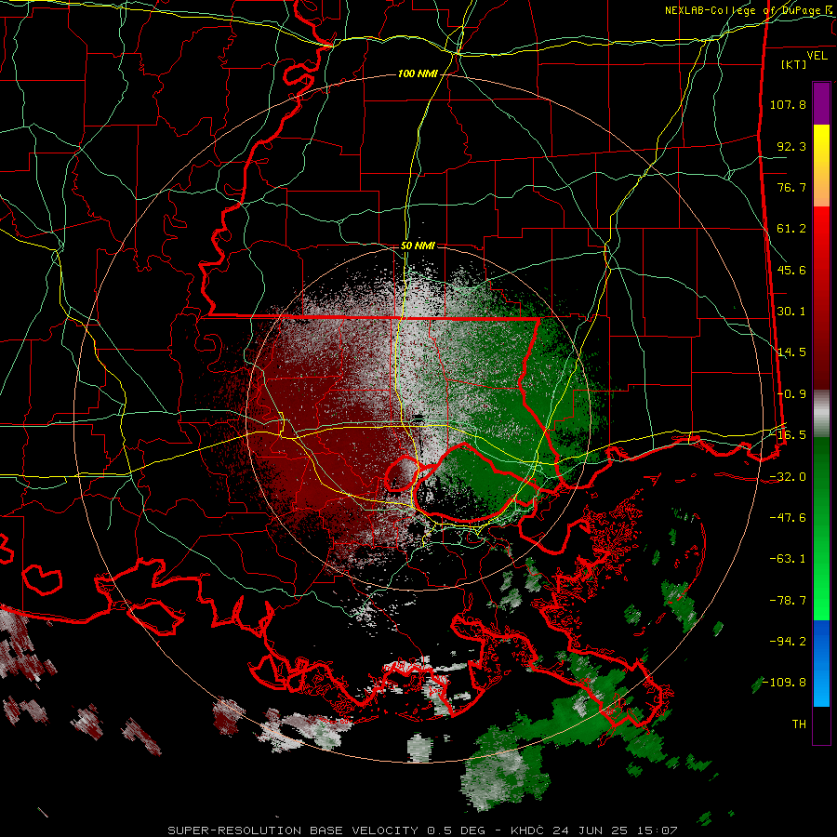This screenshot has width=837, height=837.
Task: Click the 100 NMI range ring label
Action: pos(418,73)
